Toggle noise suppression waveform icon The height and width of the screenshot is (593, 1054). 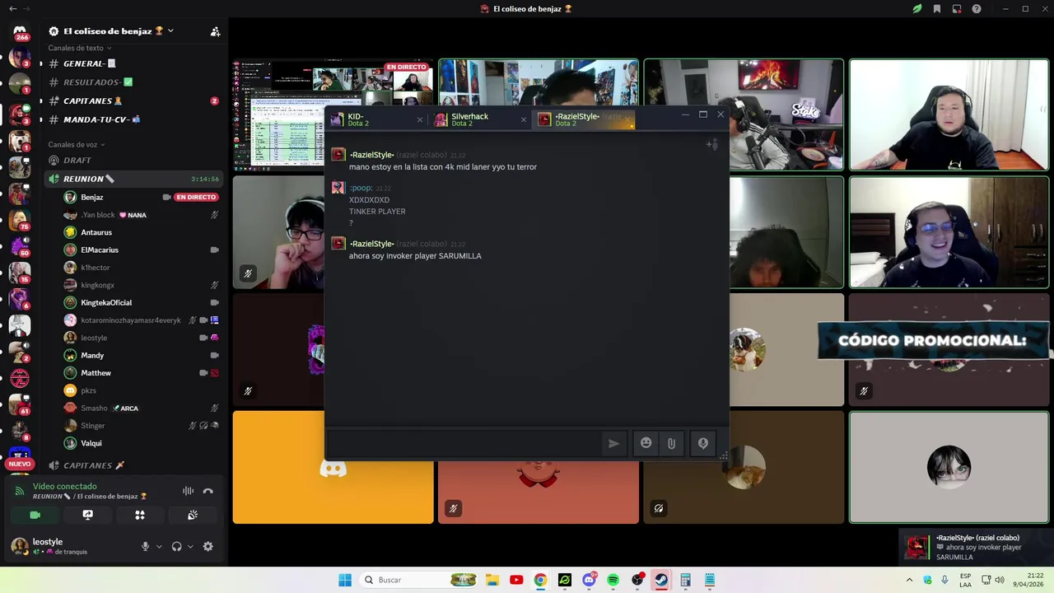coord(188,491)
